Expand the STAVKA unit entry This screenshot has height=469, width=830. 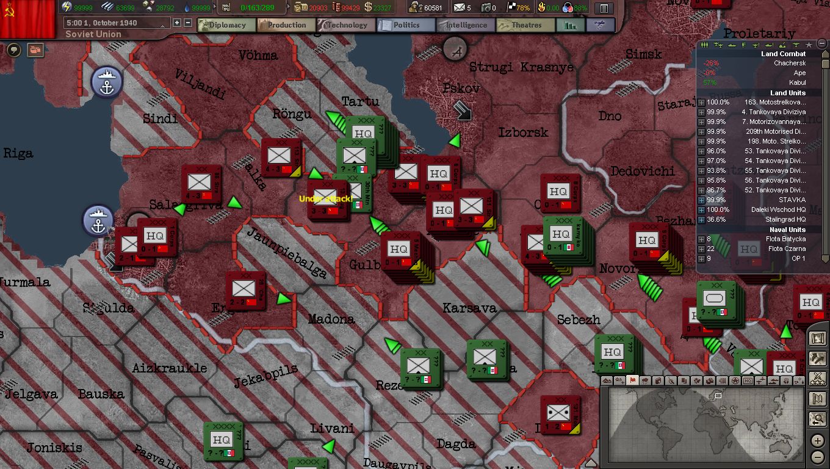point(702,200)
